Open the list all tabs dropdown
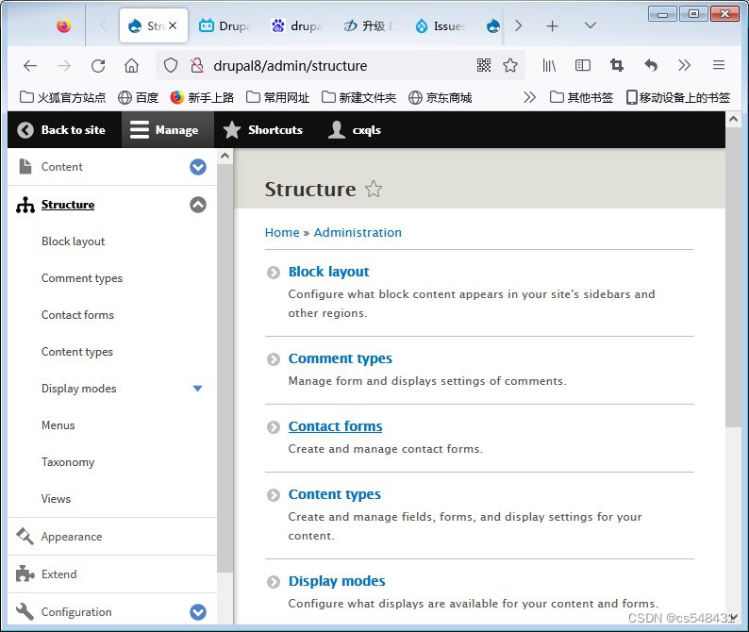 (591, 25)
